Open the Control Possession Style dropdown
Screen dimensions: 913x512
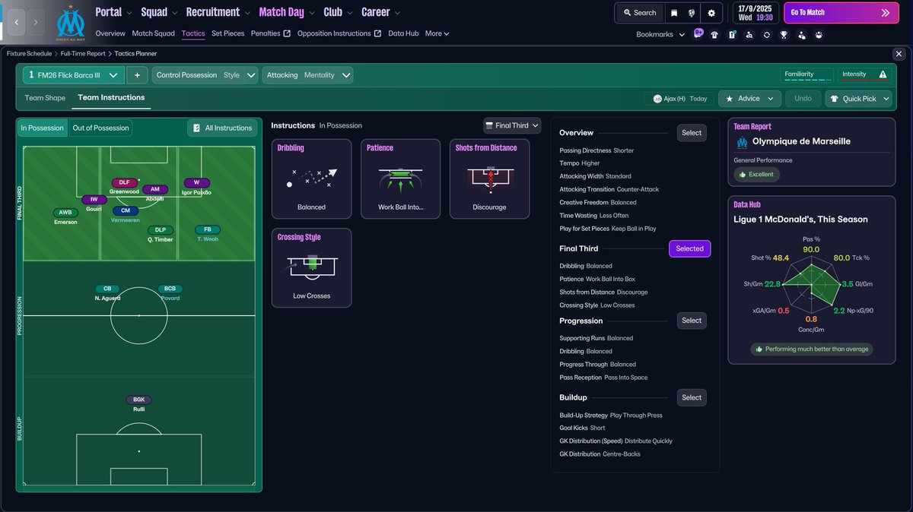pyautogui.click(x=205, y=75)
